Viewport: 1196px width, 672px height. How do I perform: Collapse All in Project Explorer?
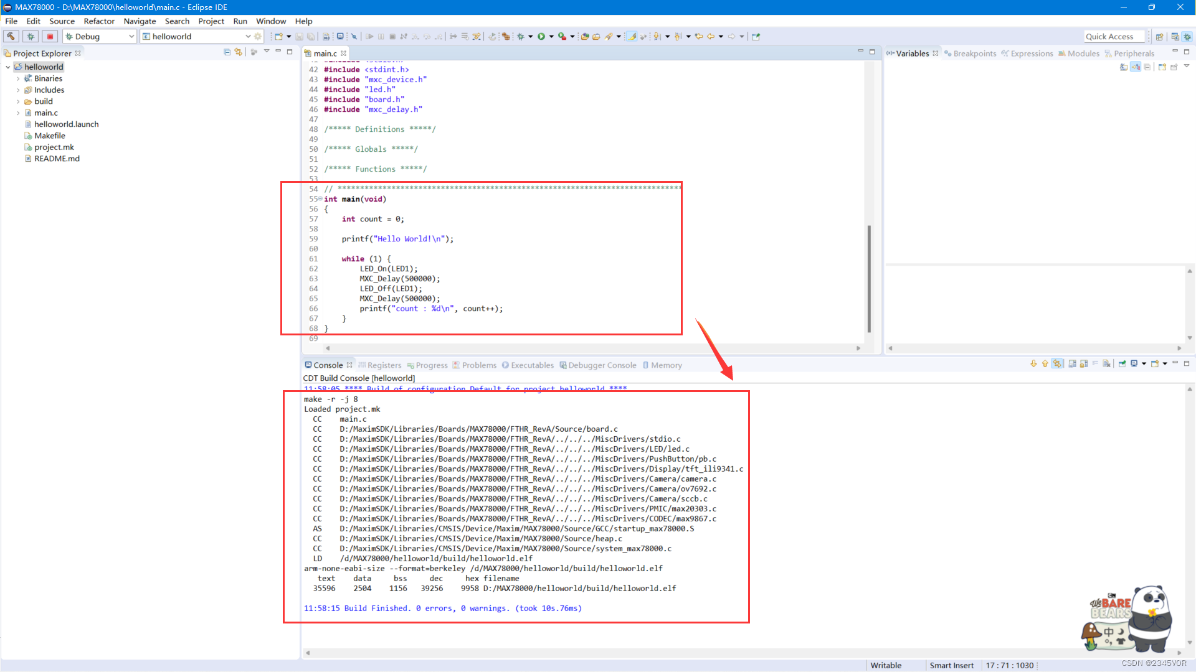click(227, 52)
